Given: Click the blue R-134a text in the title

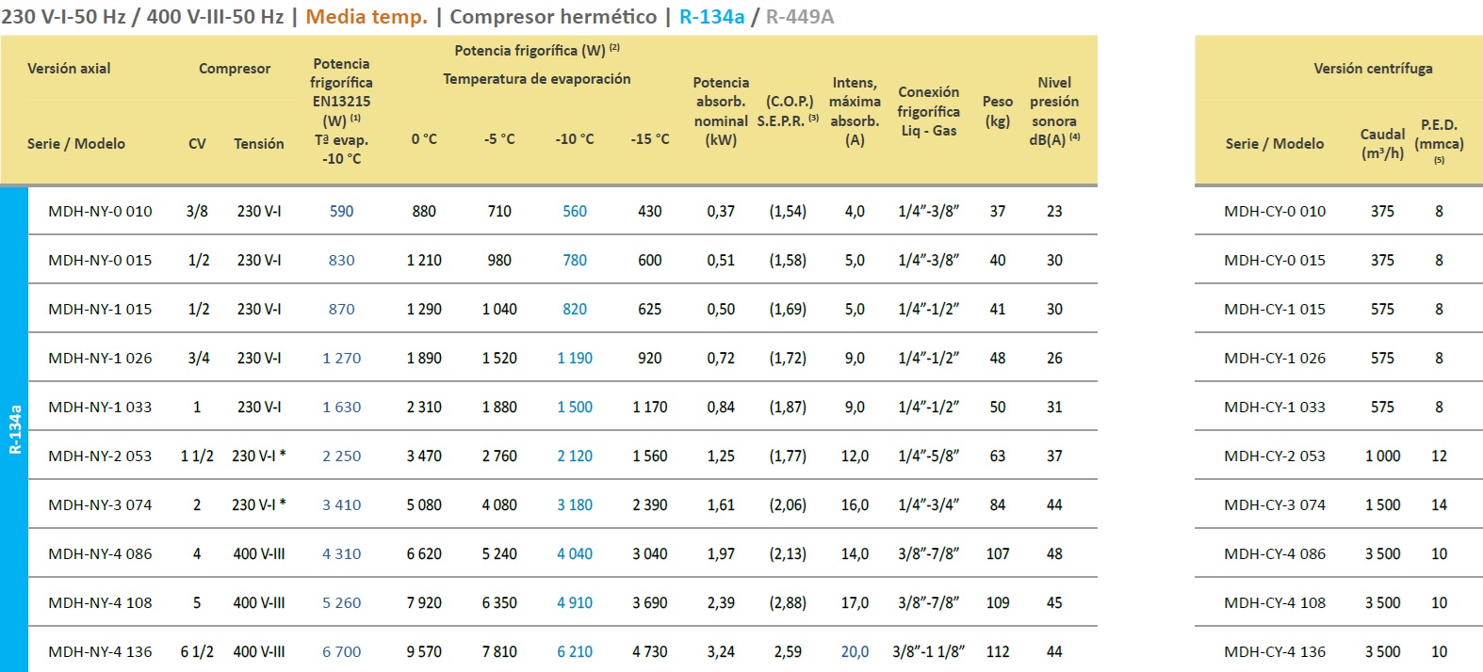Looking at the screenshot, I should tap(711, 17).
